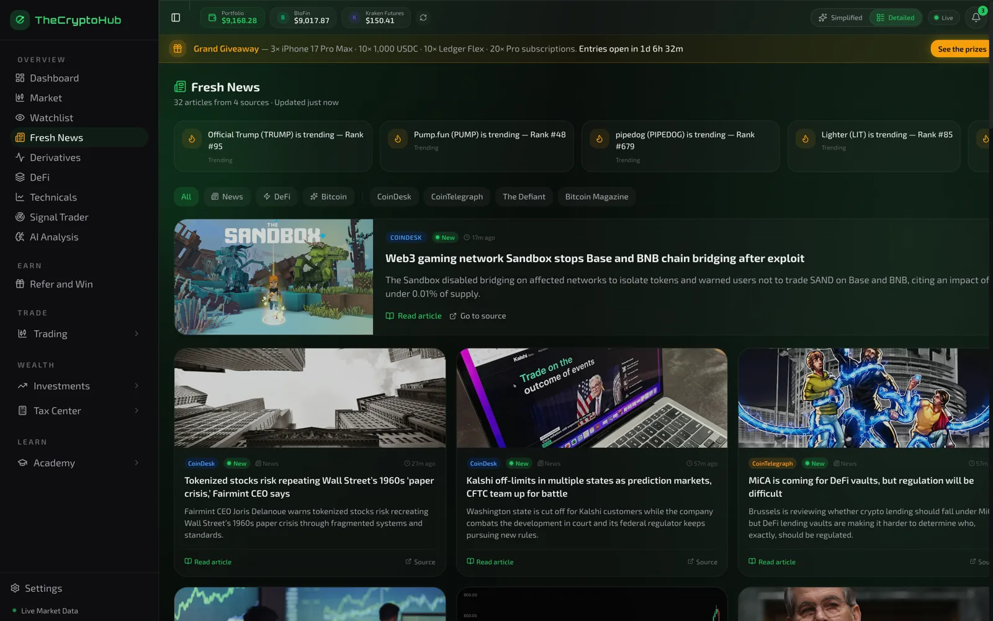Screen dimensions: 993x621
Task: Filter articles by DeFi category
Action: coord(277,196)
